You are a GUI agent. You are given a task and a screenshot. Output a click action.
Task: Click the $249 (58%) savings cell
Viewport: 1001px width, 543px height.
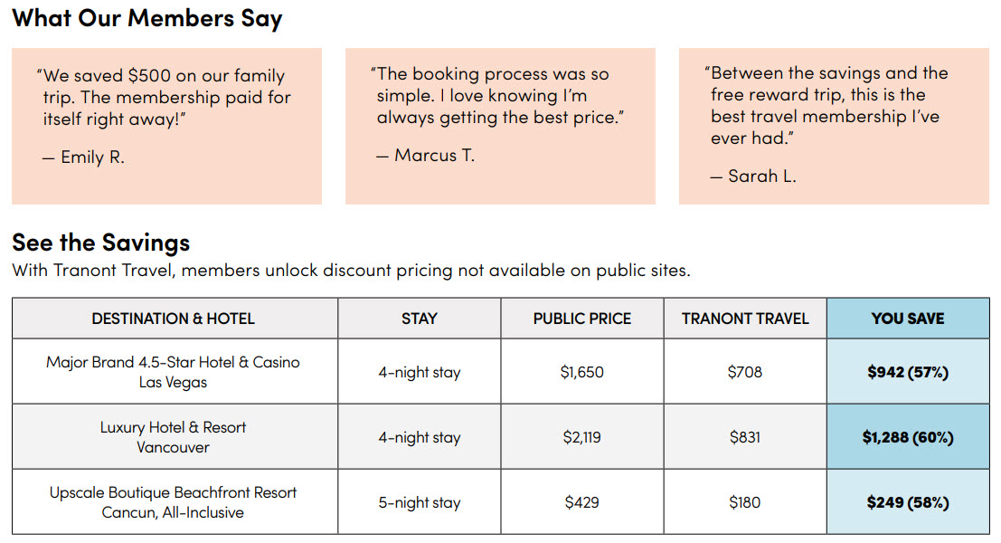pos(907,502)
